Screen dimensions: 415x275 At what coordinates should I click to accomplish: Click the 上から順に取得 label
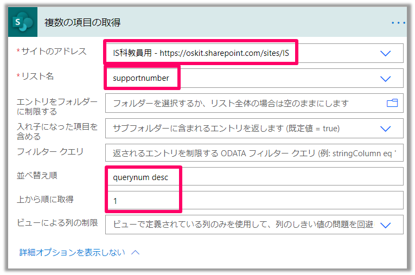[x=45, y=199]
